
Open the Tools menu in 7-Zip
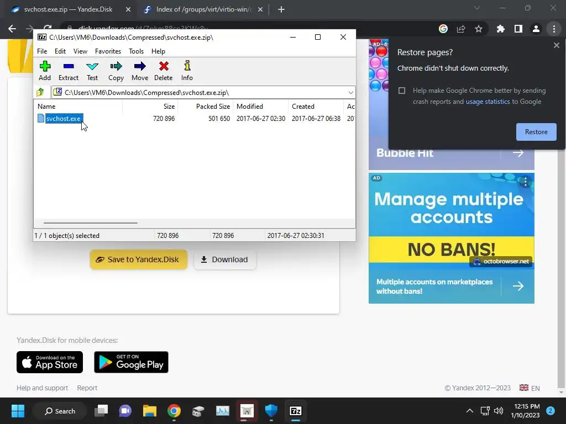tap(136, 51)
